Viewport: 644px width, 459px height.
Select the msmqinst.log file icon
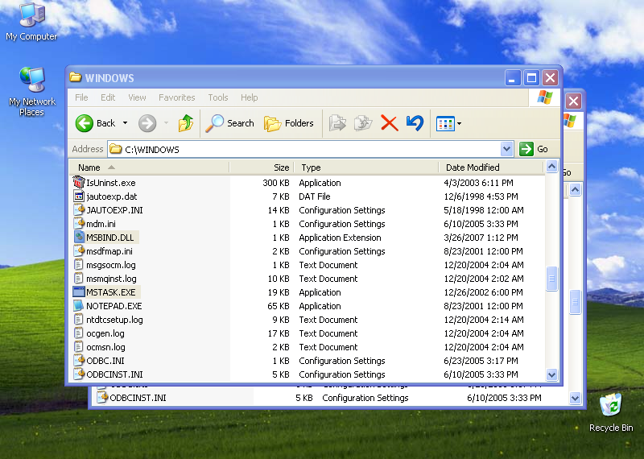(78, 278)
